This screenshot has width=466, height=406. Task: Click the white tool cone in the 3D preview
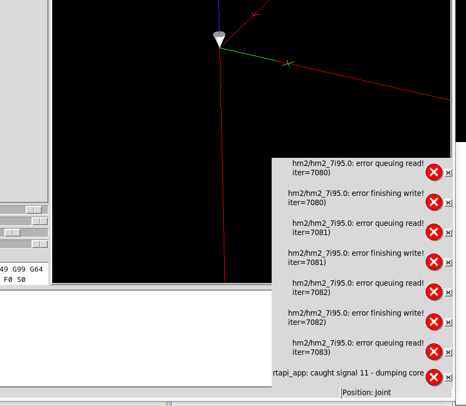click(219, 39)
